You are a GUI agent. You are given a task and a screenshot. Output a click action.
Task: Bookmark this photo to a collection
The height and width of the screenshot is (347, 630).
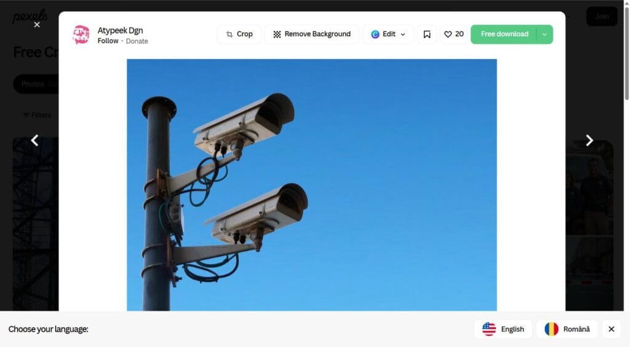[427, 34]
